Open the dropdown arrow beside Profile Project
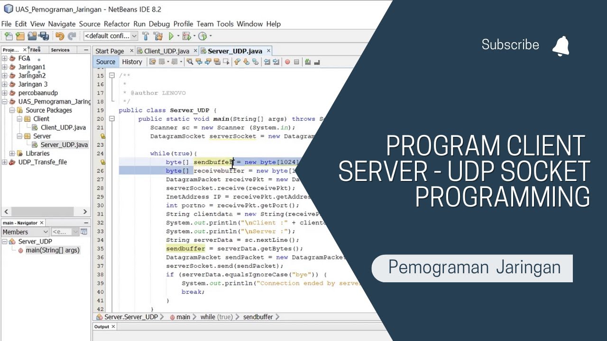The width and height of the screenshot is (607, 341). tap(211, 36)
